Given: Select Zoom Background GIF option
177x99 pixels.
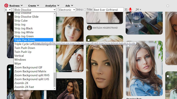Looking at the screenshot, I should tap(33, 67).
